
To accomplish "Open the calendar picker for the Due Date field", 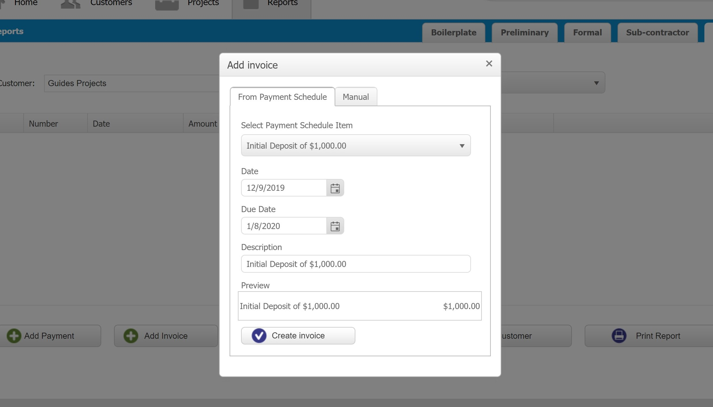I will click(x=335, y=226).
